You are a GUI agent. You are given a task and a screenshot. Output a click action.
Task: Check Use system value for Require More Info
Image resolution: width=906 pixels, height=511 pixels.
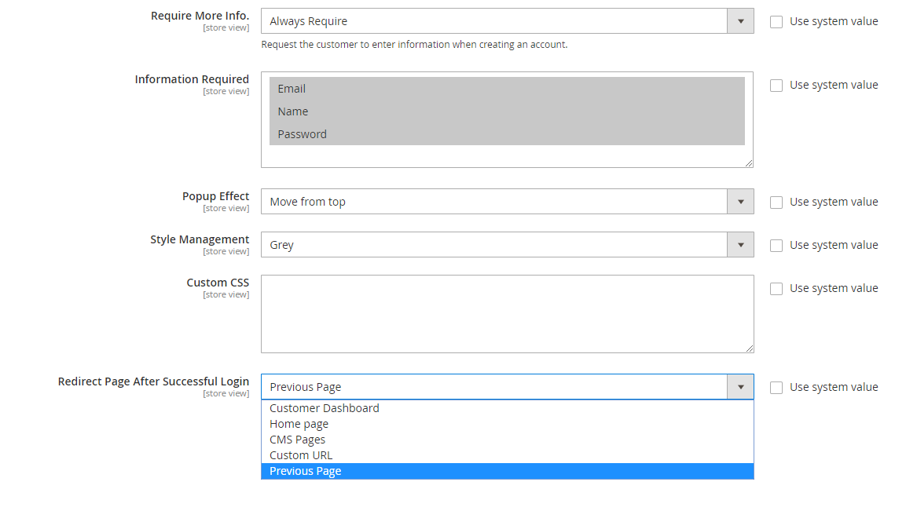[776, 22]
